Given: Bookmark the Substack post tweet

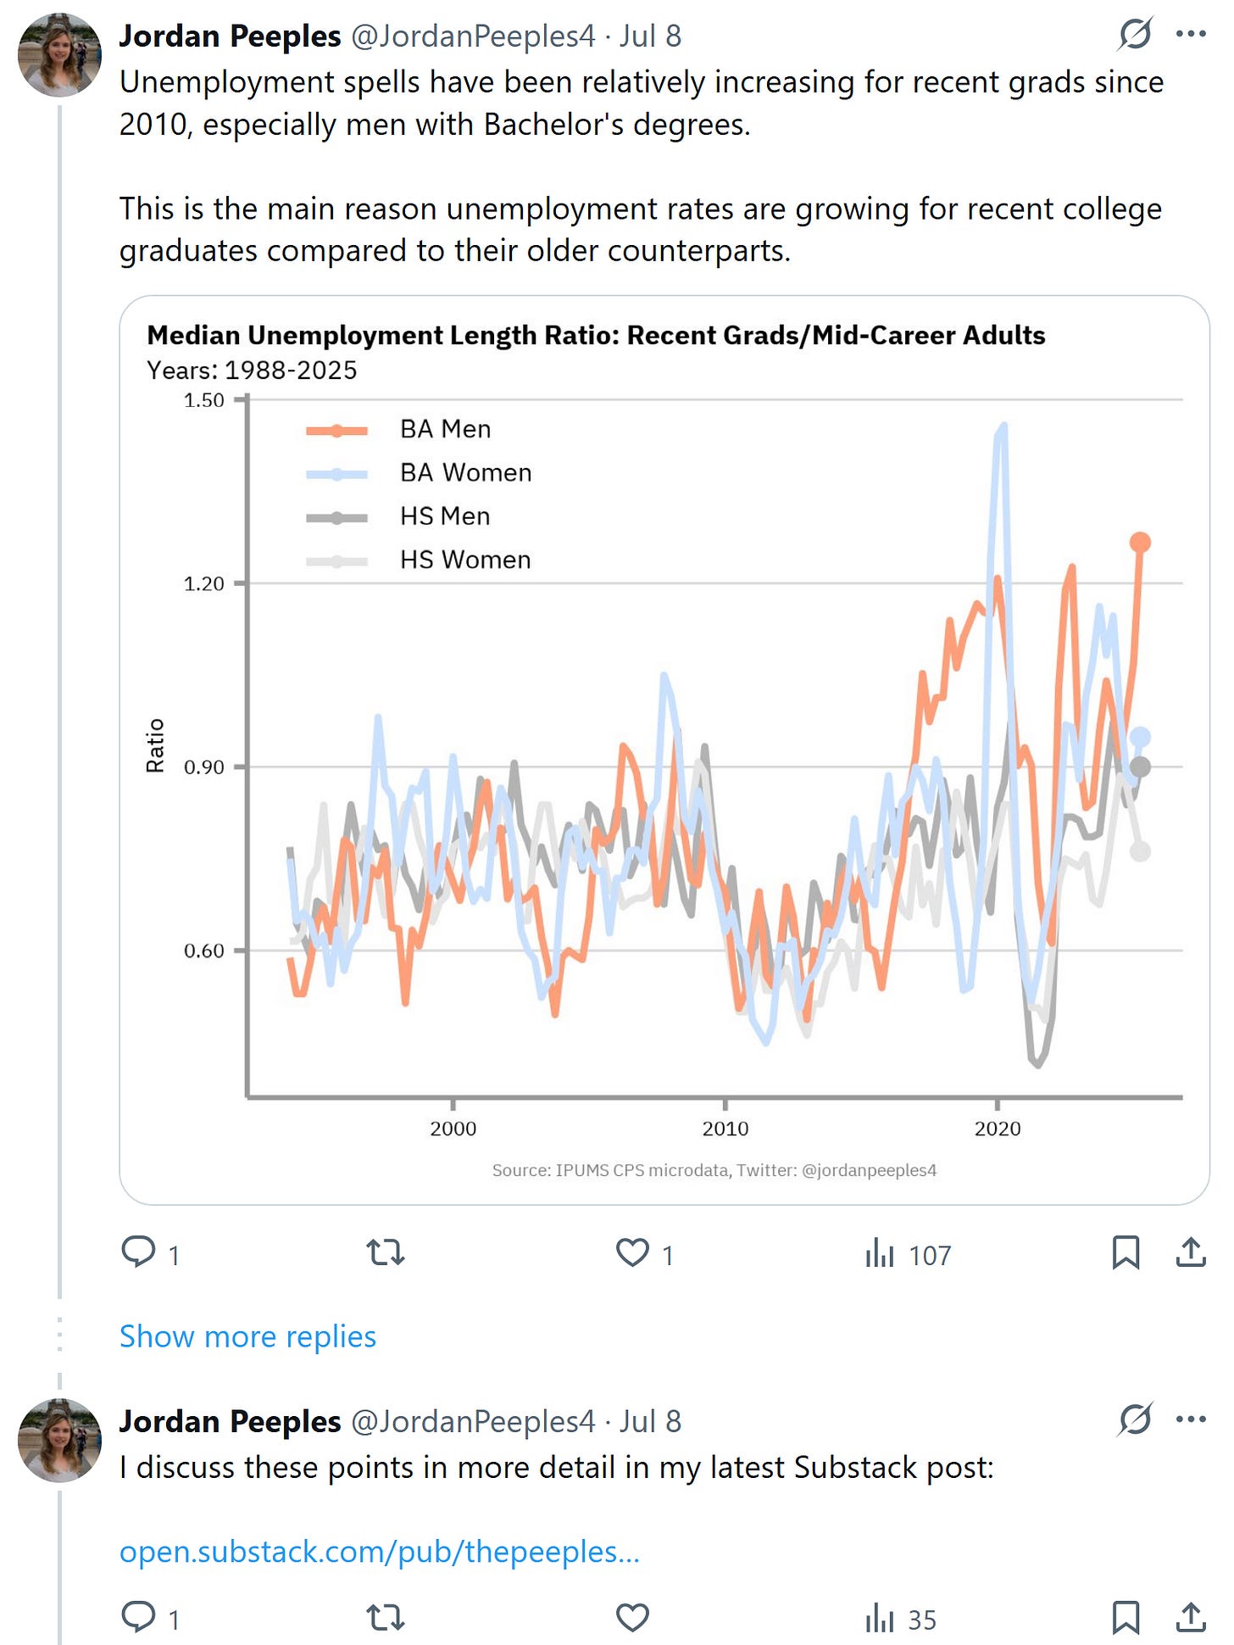Looking at the screenshot, I should click(1126, 1618).
